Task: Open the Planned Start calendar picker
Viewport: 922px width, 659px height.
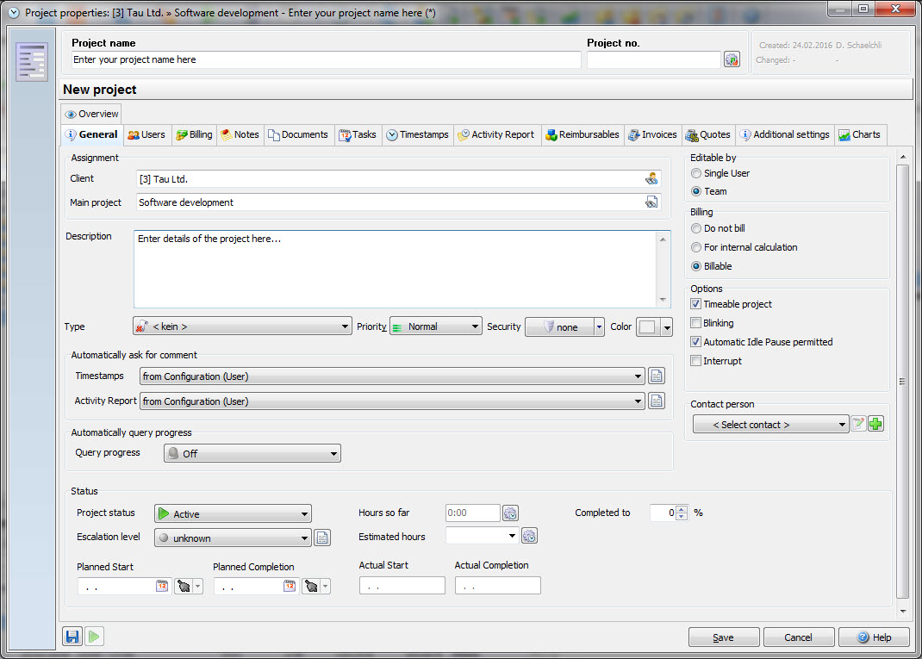Action: coord(162,586)
